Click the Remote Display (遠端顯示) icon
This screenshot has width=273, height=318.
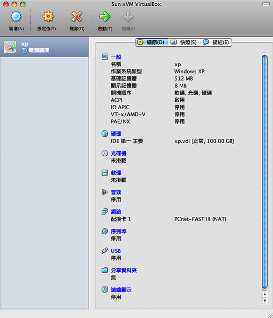pos(104,289)
